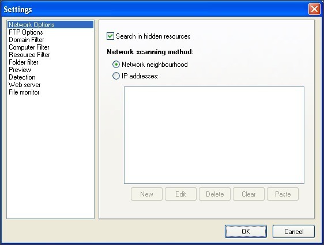Click the New address button
Screen dimensions: 324x245
pyautogui.click(x=146, y=194)
